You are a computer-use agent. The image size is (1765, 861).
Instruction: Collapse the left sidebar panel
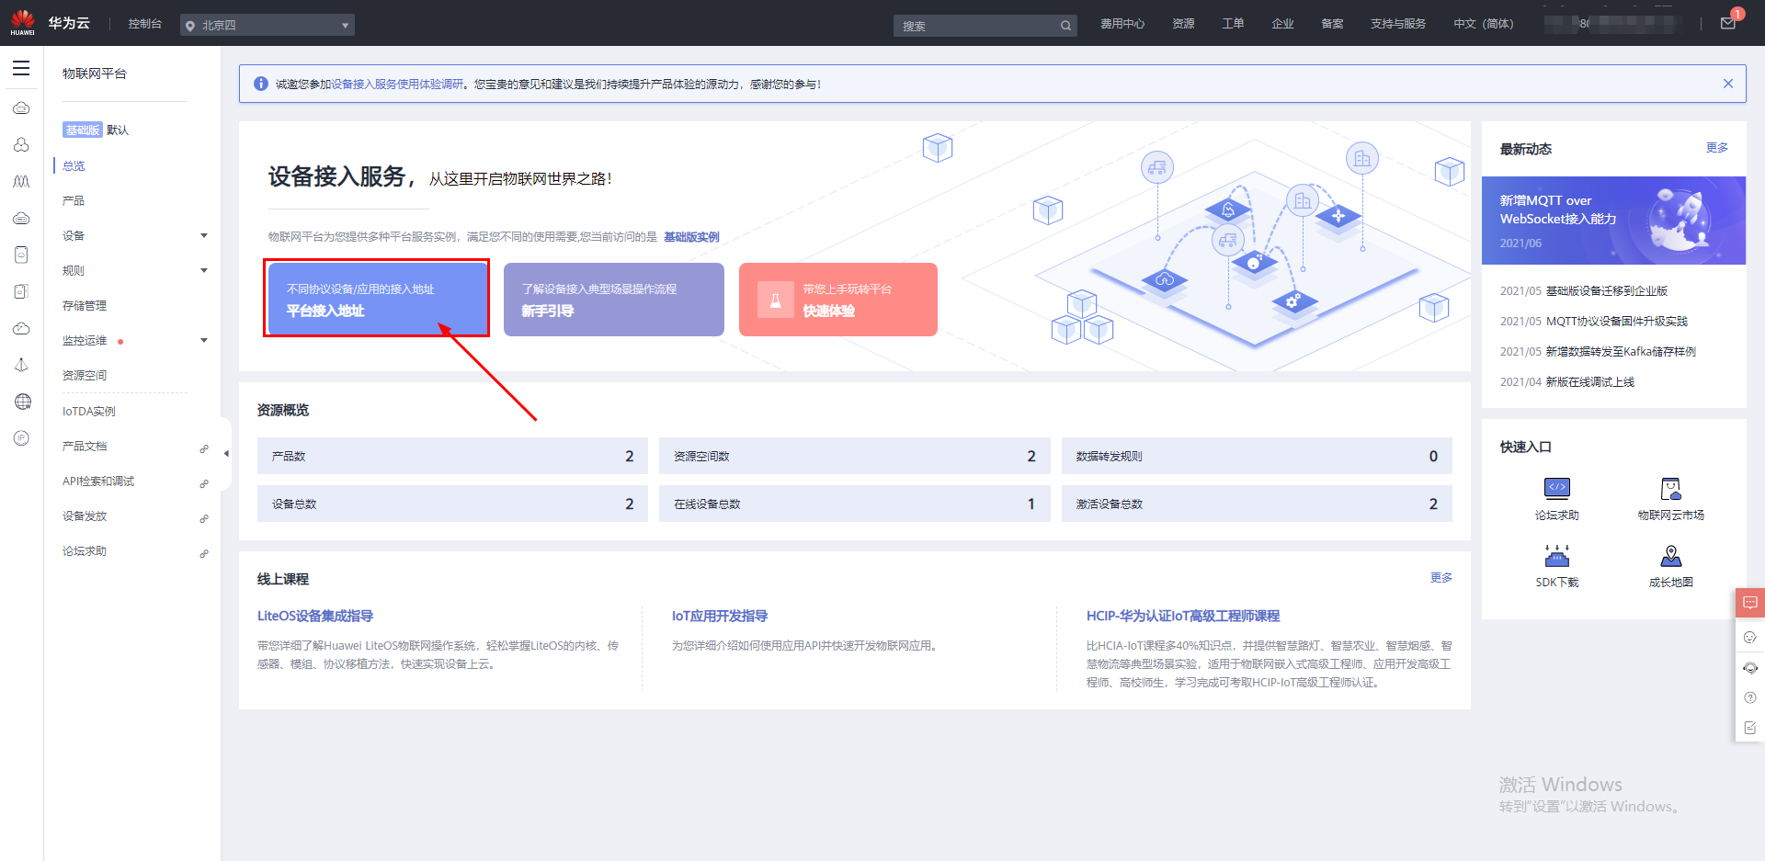(x=226, y=453)
